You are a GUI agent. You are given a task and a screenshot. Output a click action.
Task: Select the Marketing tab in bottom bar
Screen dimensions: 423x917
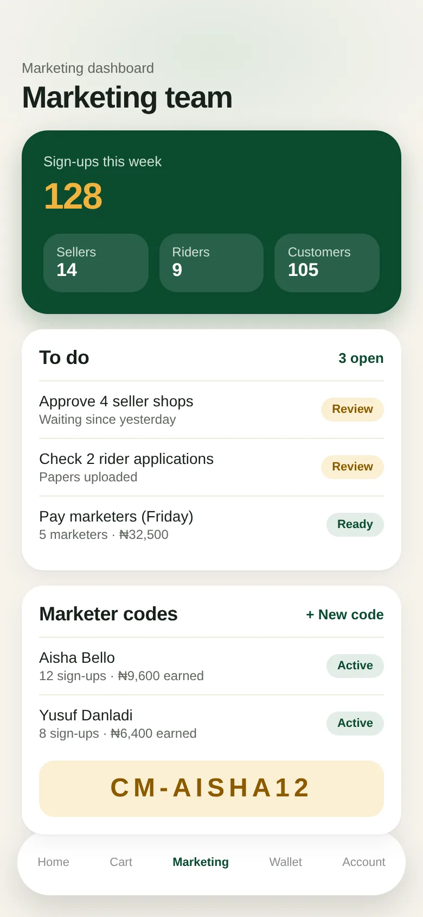(x=201, y=862)
